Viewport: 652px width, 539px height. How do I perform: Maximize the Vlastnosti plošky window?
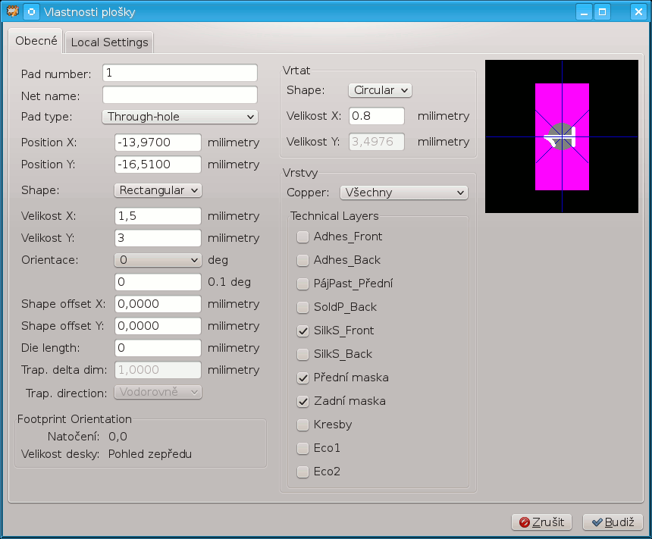pos(603,11)
